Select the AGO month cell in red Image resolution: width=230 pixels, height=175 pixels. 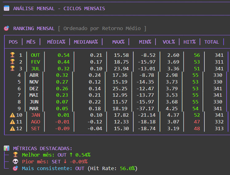[35, 122]
